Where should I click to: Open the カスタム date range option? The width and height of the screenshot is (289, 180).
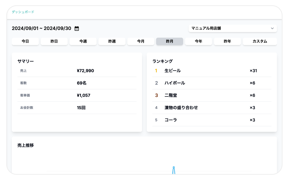[260, 41]
